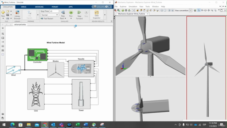Click the Zoom icon in Simulink palette
The width and height of the screenshot is (227, 128).
point(3,34)
